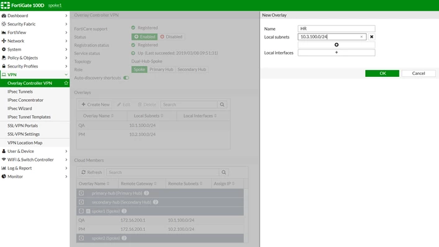Confirm new overlay with OK
Image resolution: width=439 pixels, height=247 pixels.
click(382, 74)
